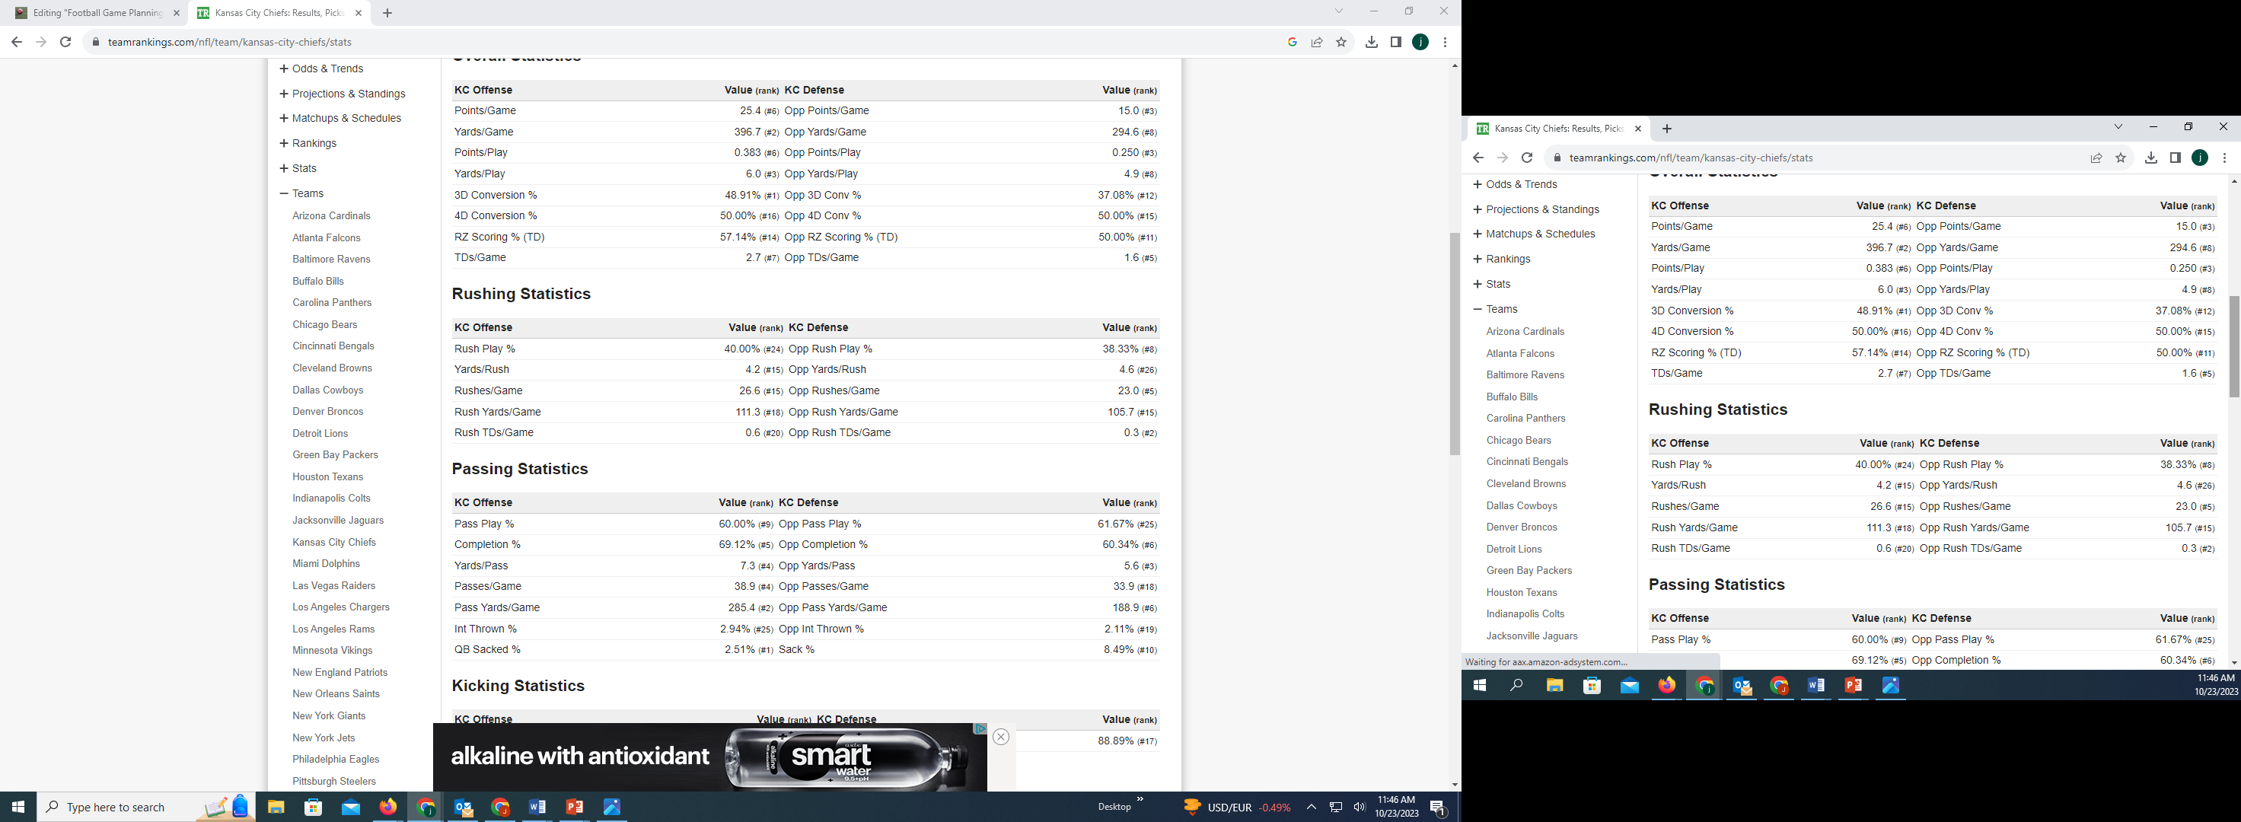Expand Odds & Trends in right window sidebar
Viewport: 2241px width, 822px height.
pos(1515,184)
